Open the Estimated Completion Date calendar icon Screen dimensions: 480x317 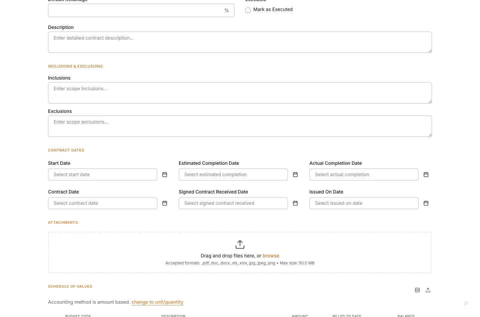(x=295, y=174)
